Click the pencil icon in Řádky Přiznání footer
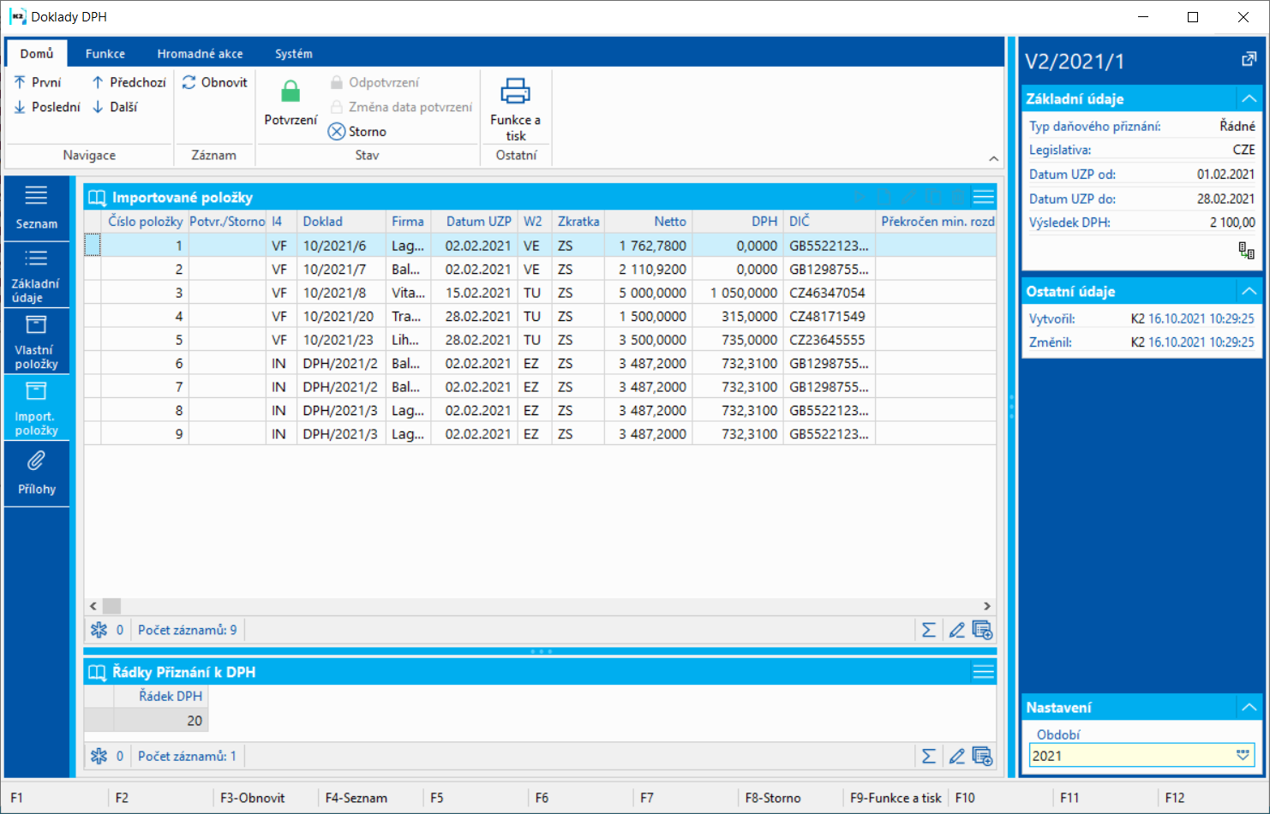 point(956,757)
